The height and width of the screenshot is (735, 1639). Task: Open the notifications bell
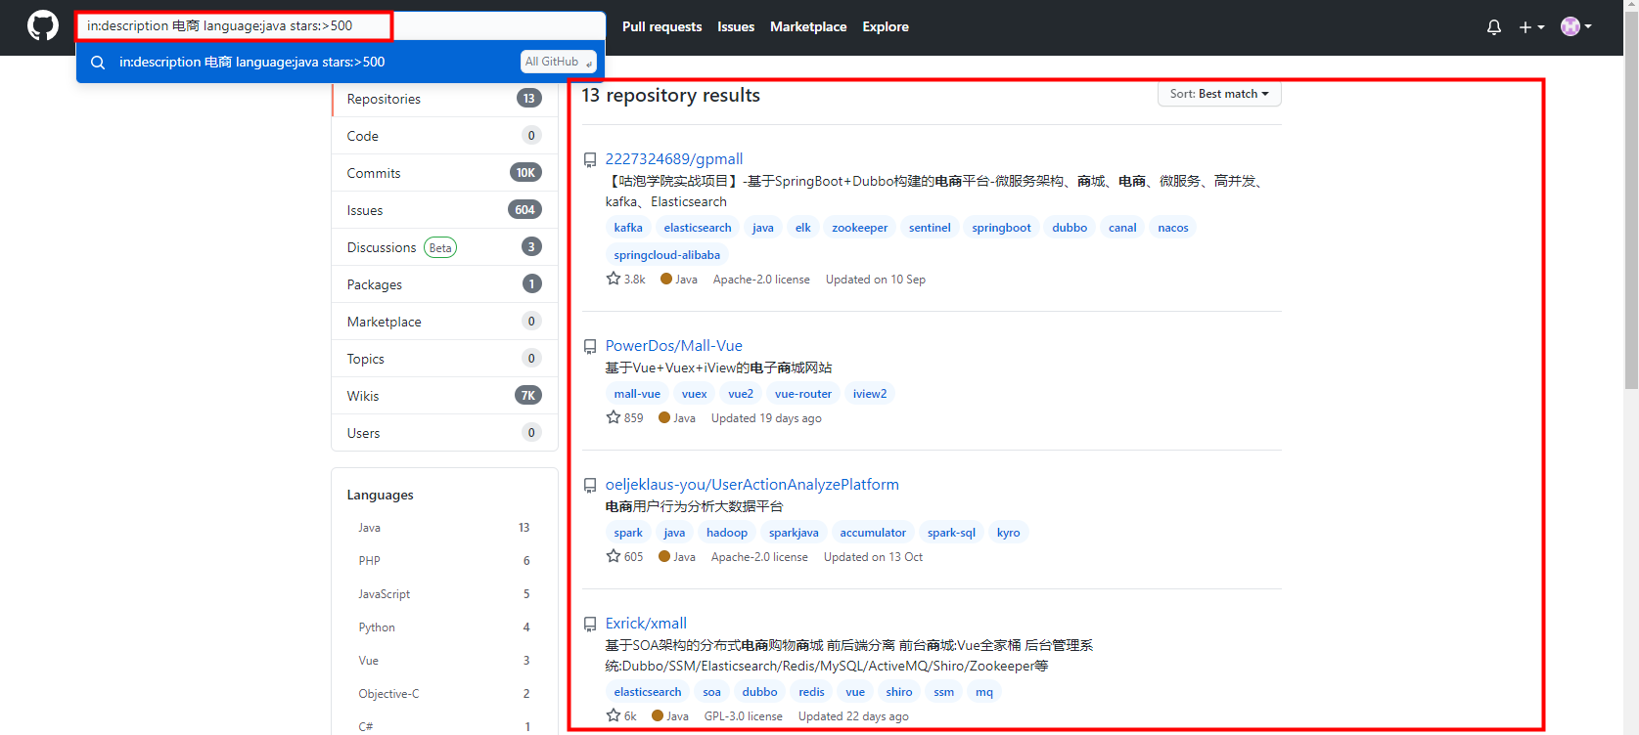point(1493,27)
